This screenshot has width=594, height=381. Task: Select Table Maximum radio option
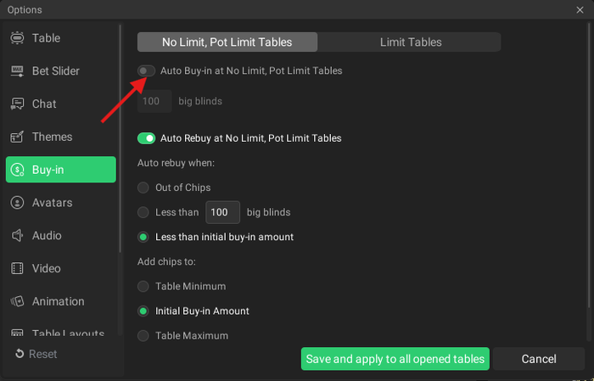pos(143,336)
